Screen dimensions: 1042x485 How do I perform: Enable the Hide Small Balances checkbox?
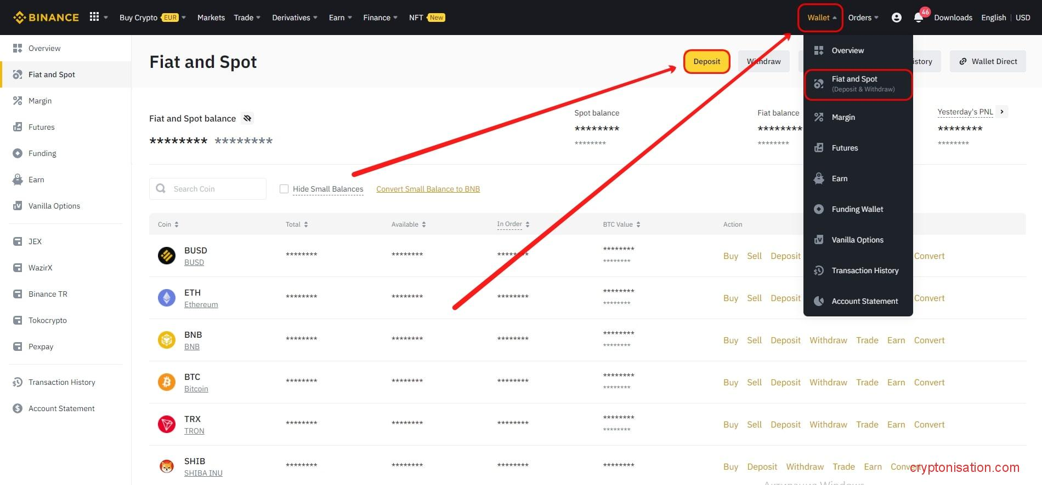pyautogui.click(x=284, y=189)
